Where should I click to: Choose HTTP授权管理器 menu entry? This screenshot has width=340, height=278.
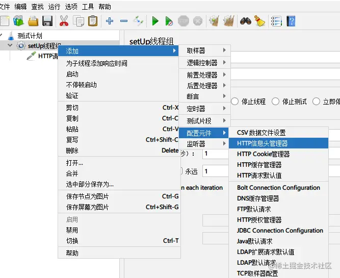pos(279,220)
